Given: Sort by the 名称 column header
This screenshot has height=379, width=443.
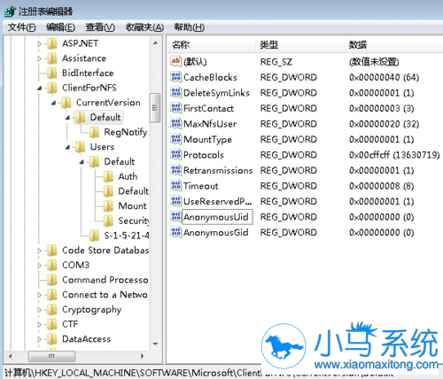Looking at the screenshot, I should click(x=211, y=45).
